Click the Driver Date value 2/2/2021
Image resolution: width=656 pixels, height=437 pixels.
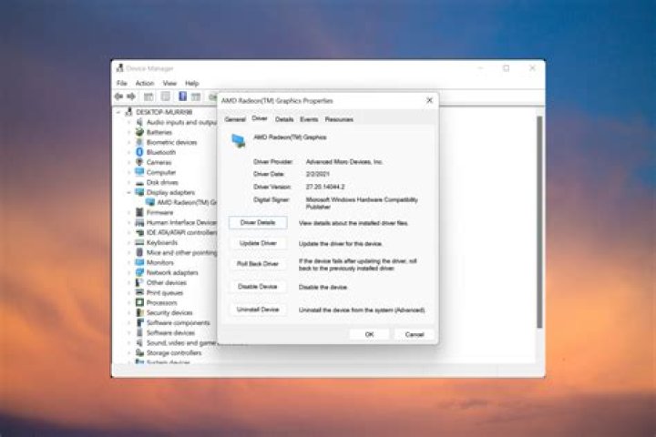coord(318,174)
